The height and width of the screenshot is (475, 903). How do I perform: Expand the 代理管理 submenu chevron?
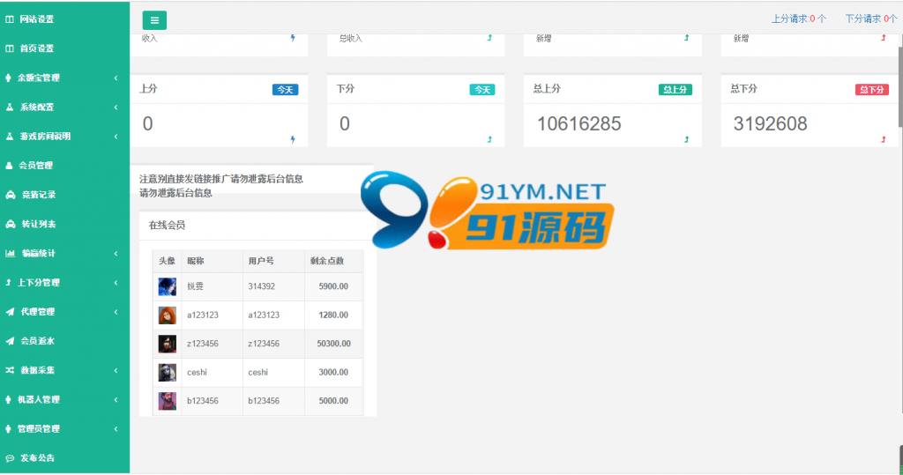click(x=116, y=312)
